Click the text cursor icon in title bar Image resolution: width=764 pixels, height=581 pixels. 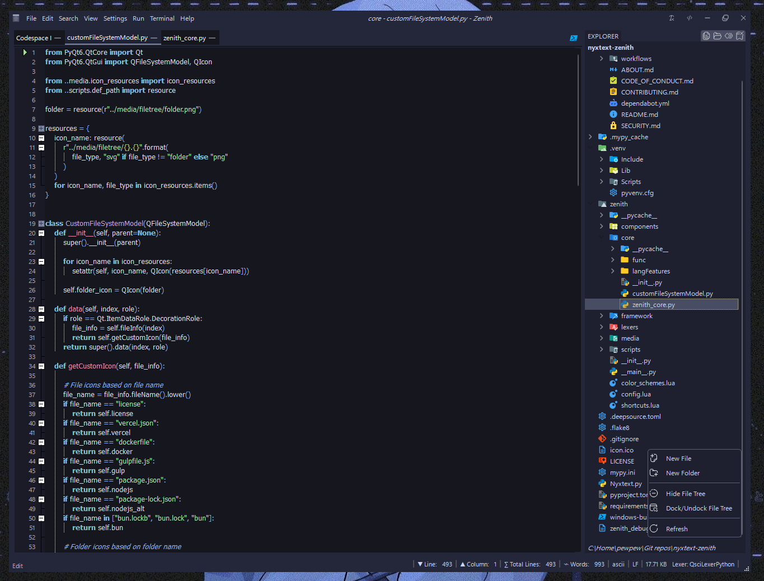pos(672,18)
